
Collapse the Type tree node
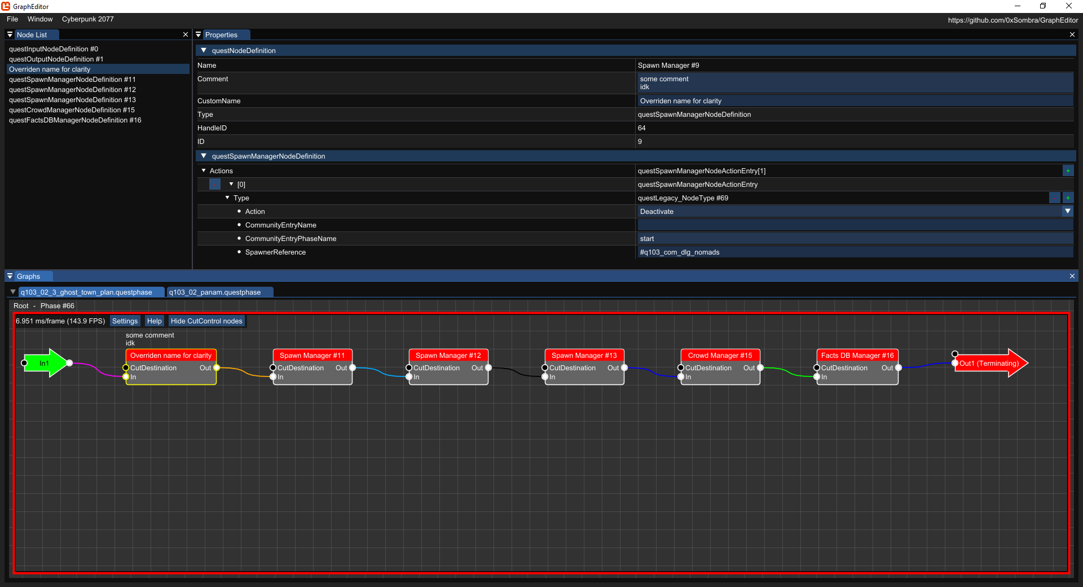pos(227,198)
